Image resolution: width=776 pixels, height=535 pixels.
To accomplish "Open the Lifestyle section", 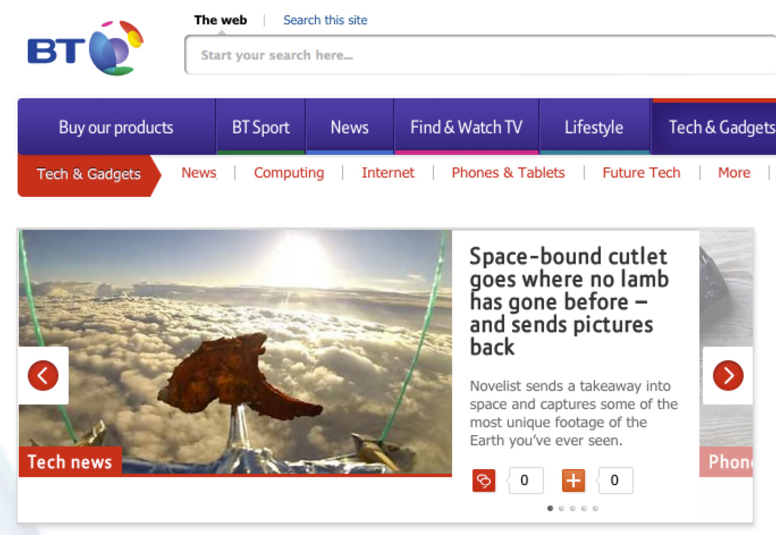I will point(594,127).
